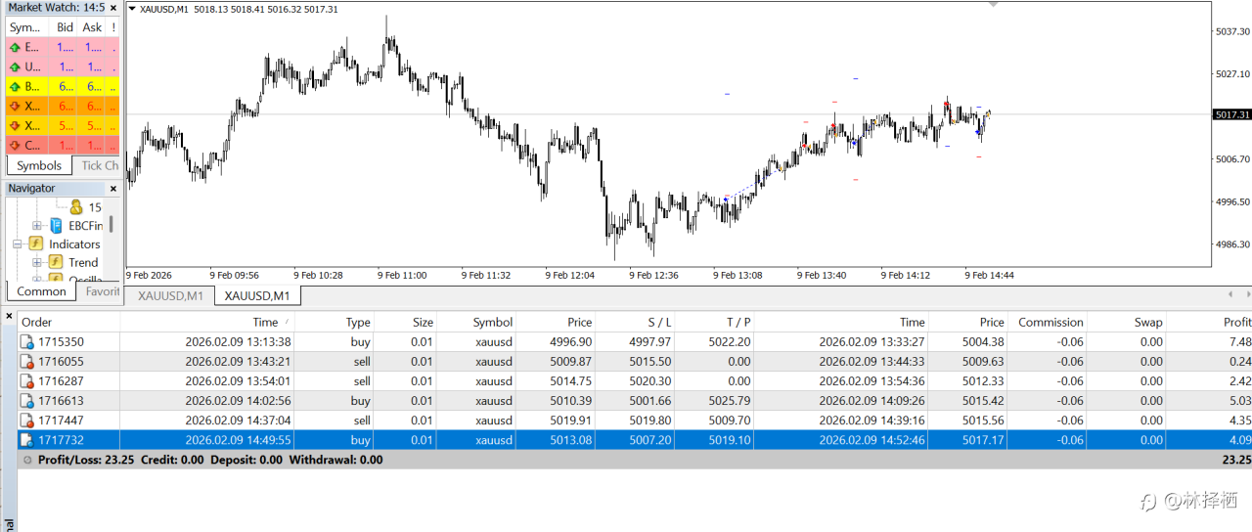Click the Bid column header in Market Watch
This screenshot has height=532, width=1252.
coord(65,27)
